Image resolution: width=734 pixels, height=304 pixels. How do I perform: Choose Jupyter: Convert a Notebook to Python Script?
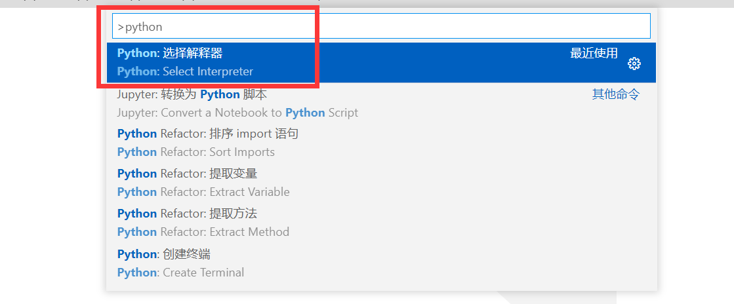tap(381, 104)
